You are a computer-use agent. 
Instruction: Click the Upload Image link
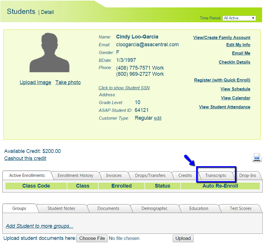(35, 82)
